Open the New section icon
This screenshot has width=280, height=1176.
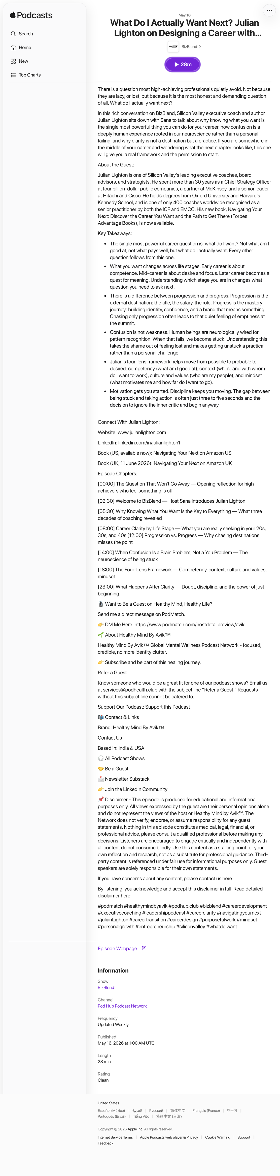[x=13, y=61]
